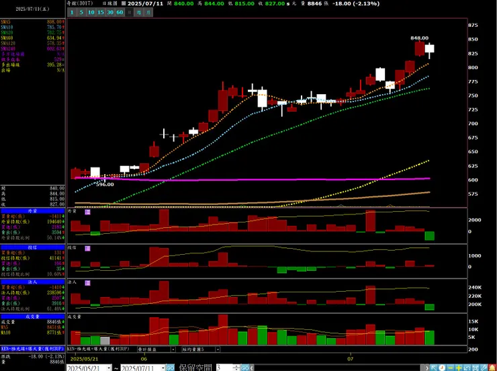The height and width of the screenshot is (371, 497).
Task: Click the 596.00 low price label
Action: [105, 185]
